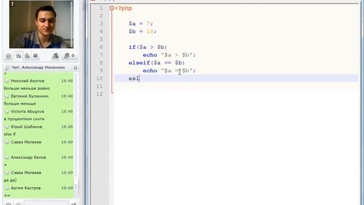Click the partially typed 'esl' text
The width and height of the screenshot is (364, 205).
tap(134, 79)
